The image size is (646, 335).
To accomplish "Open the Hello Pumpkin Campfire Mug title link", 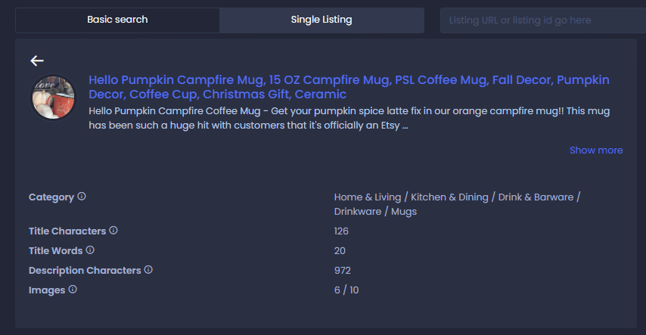I will point(349,87).
